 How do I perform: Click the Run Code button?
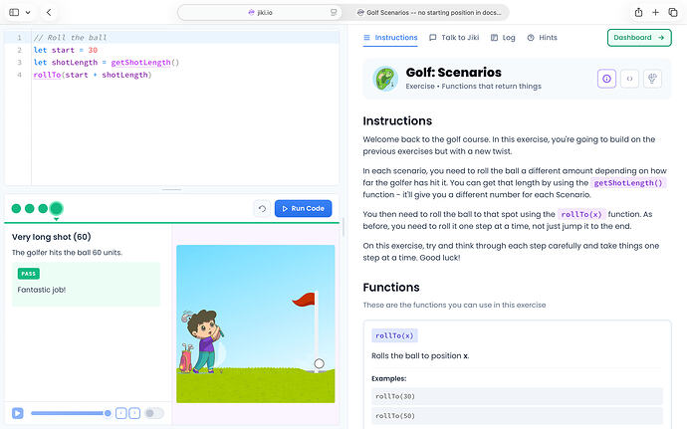[304, 209]
